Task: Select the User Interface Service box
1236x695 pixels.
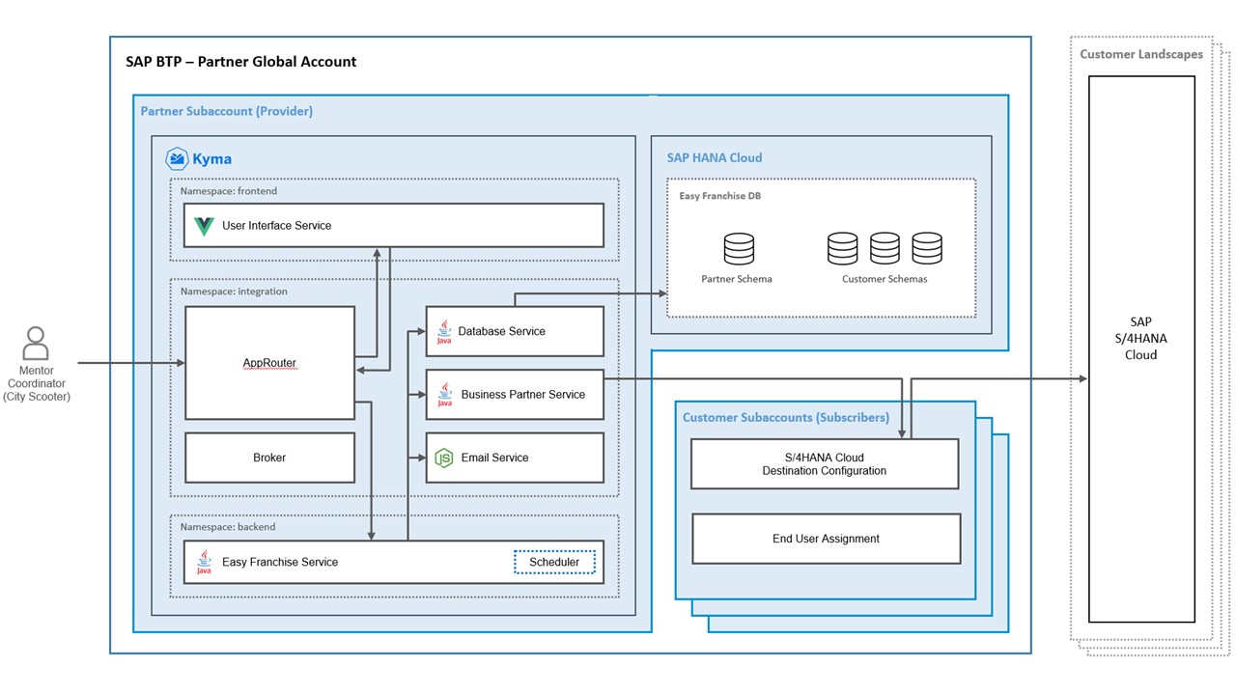Action: tap(394, 225)
